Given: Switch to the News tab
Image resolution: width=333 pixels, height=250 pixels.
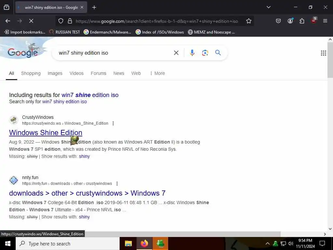Looking at the screenshot, I should click(119, 73).
